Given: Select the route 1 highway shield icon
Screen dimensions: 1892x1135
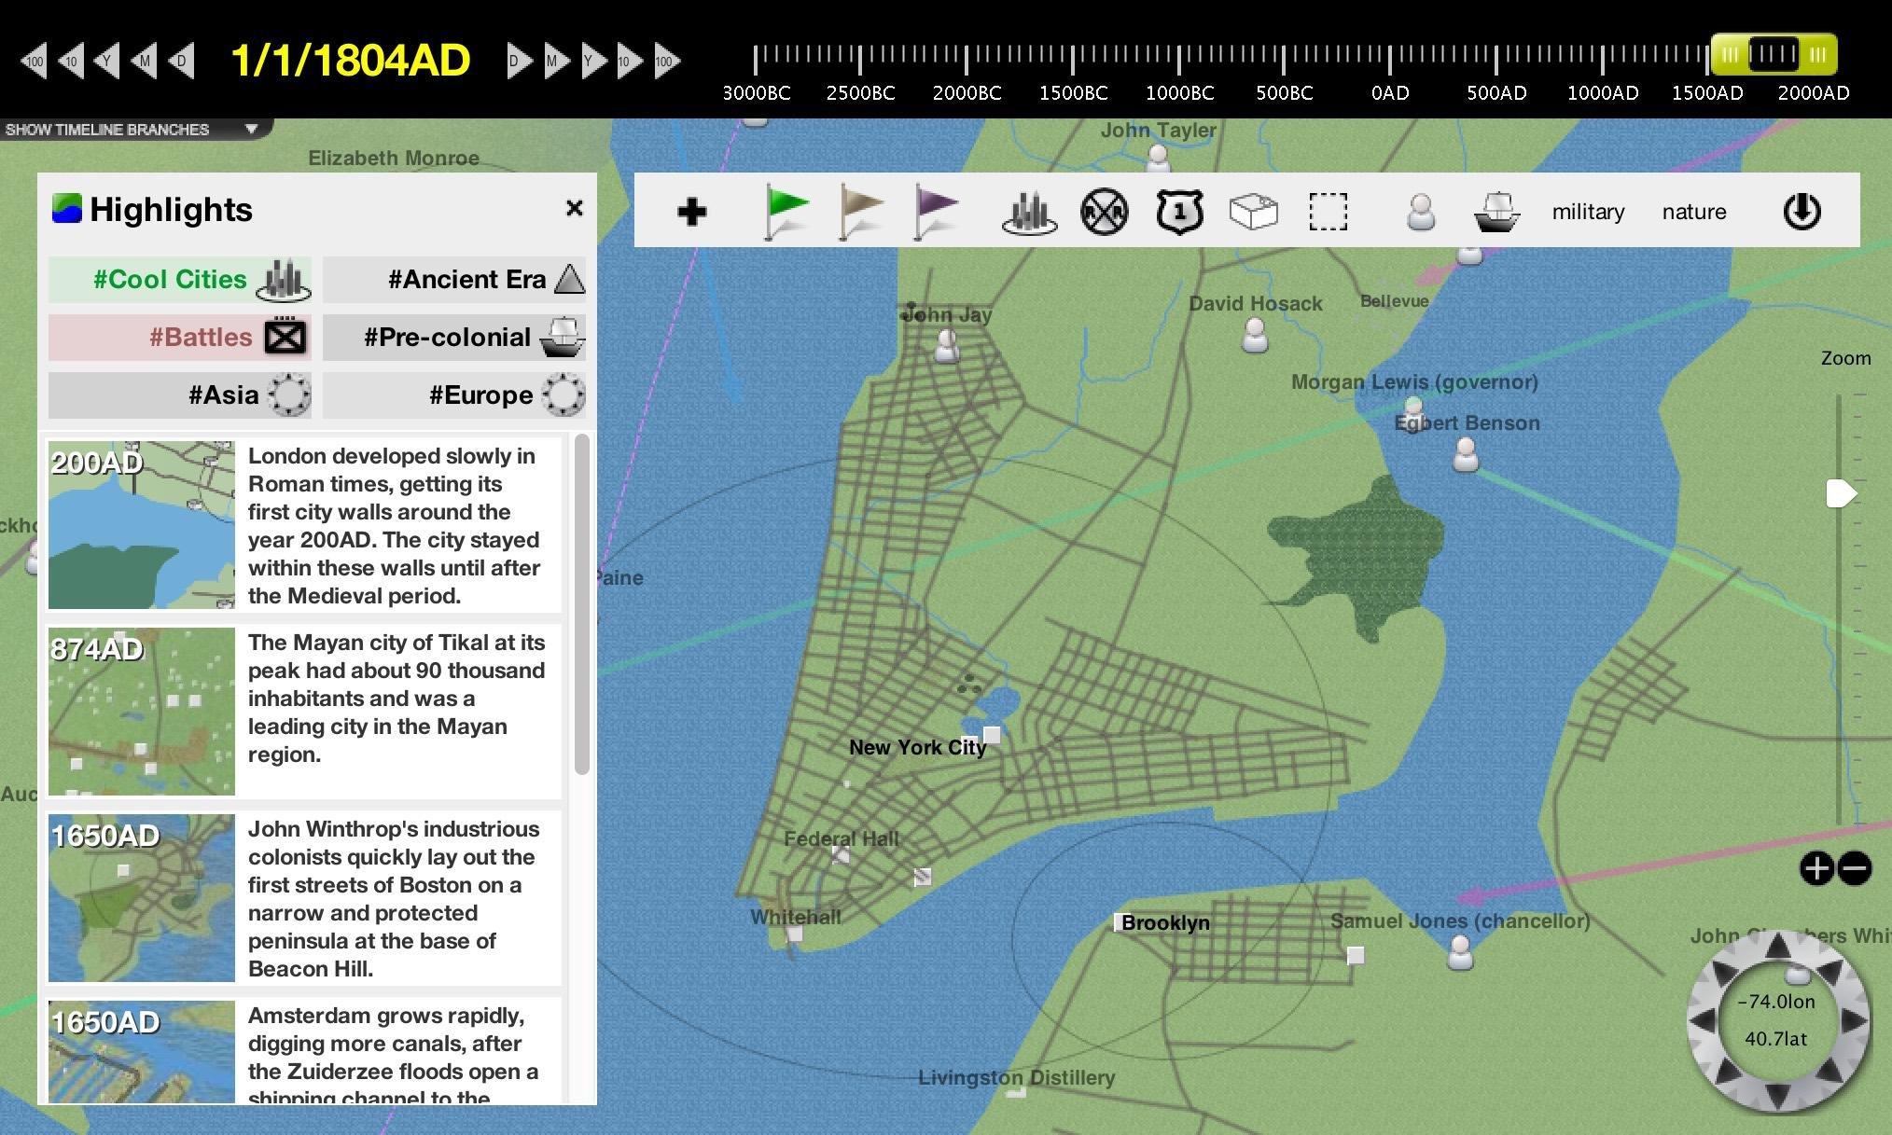Looking at the screenshot, I should coord(1179,212).
